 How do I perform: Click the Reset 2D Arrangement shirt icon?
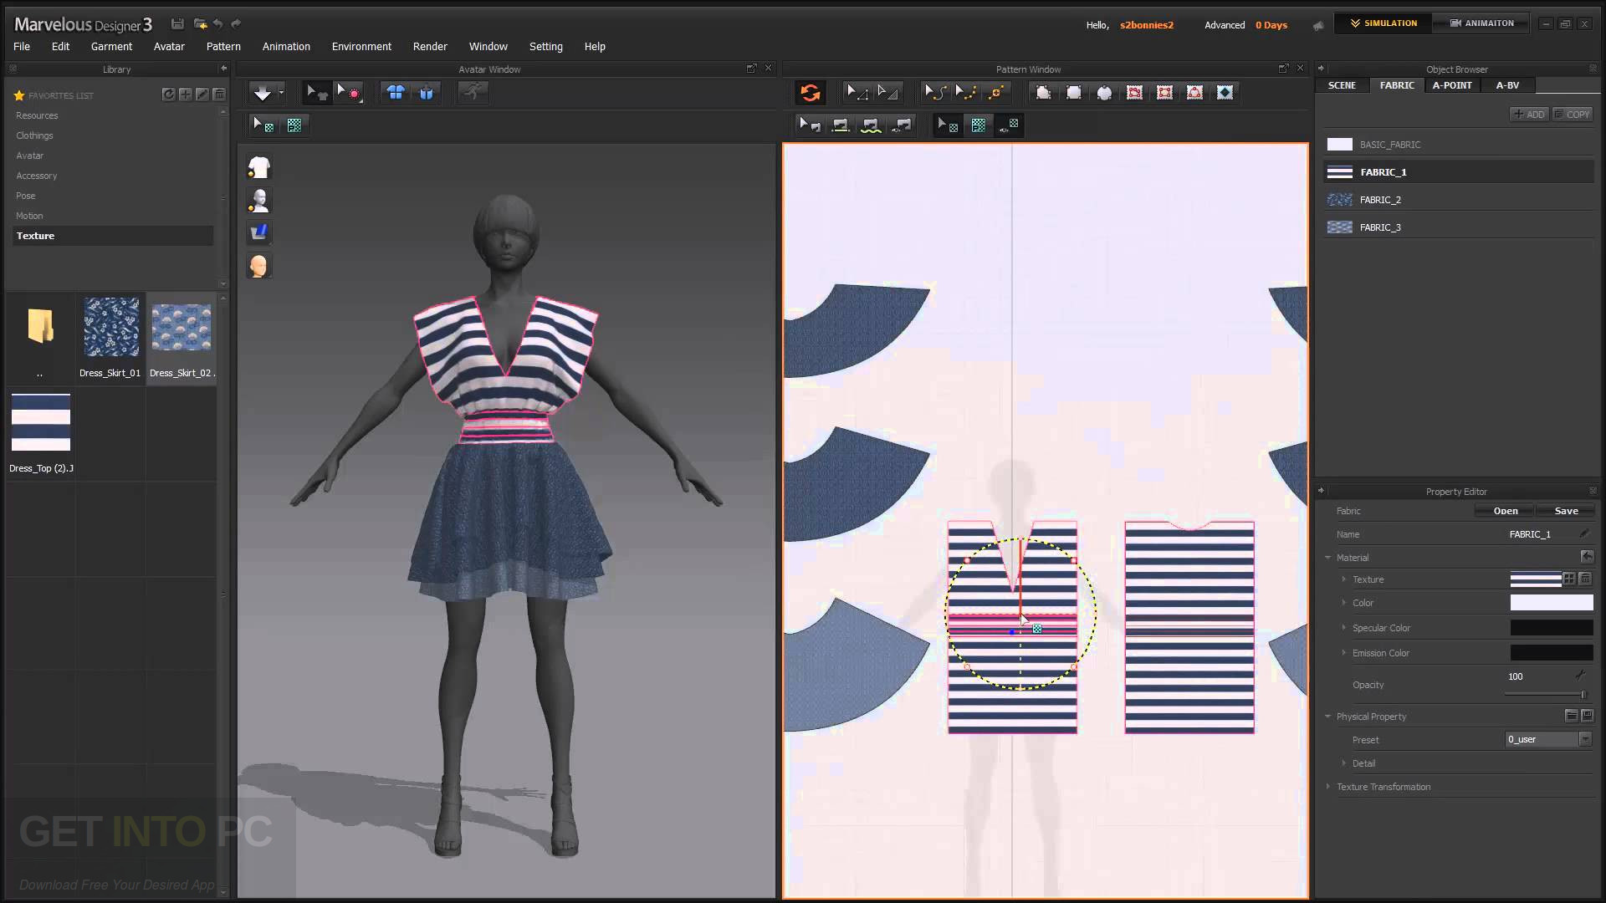396,93
